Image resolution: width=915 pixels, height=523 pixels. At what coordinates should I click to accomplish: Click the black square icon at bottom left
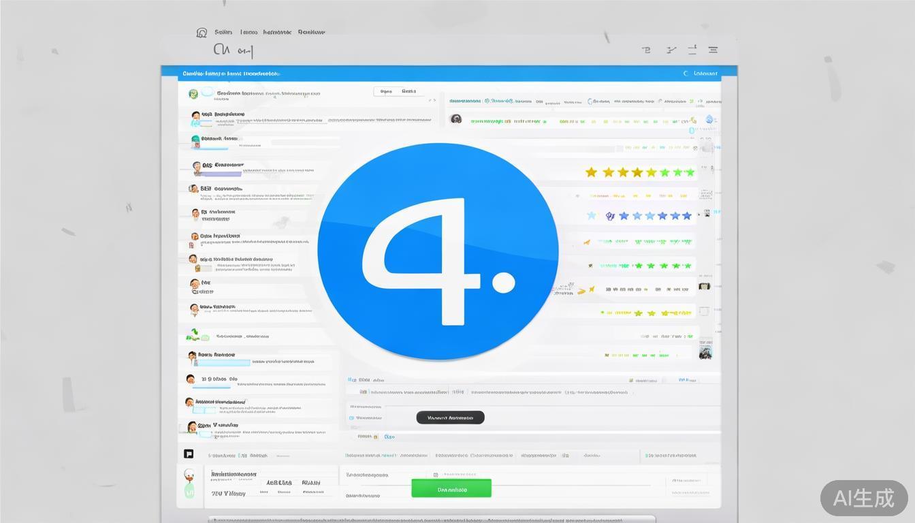click(189, 454)
